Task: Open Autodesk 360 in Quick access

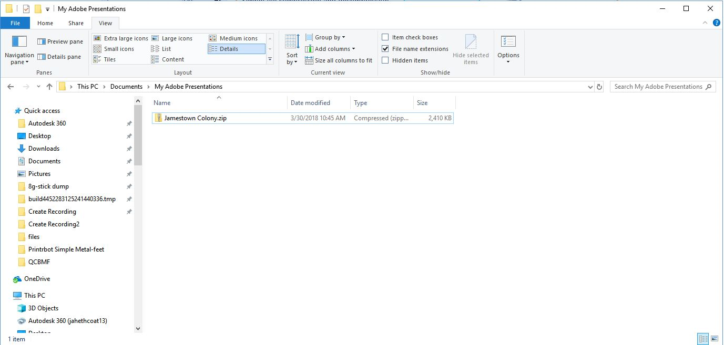Action: (x=47, y=123)
